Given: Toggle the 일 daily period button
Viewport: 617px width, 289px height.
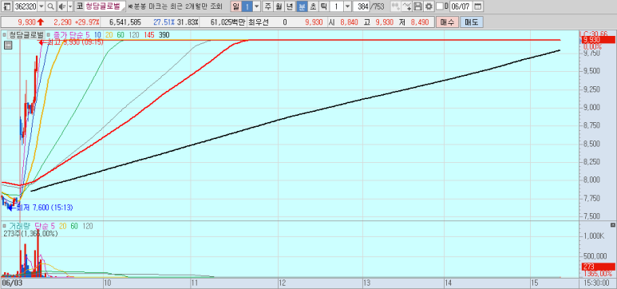Looking at the screenshot, I should 235,6.
